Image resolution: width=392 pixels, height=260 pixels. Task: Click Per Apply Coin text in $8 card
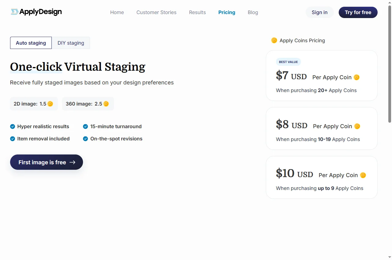[x=333, y=126]
